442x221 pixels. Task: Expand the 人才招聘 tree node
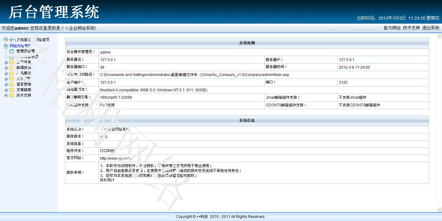(6, 79)
